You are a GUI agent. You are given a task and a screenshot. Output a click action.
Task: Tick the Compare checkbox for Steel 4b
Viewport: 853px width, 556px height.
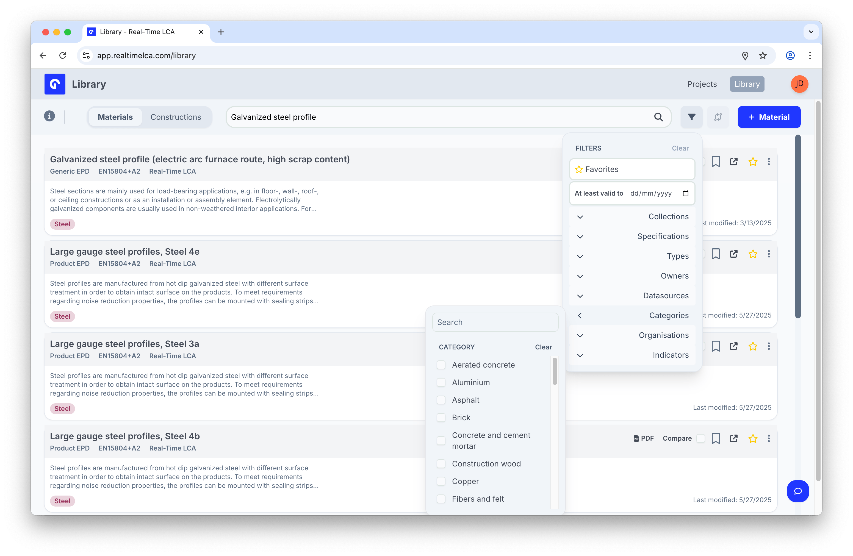click(701, 438)
